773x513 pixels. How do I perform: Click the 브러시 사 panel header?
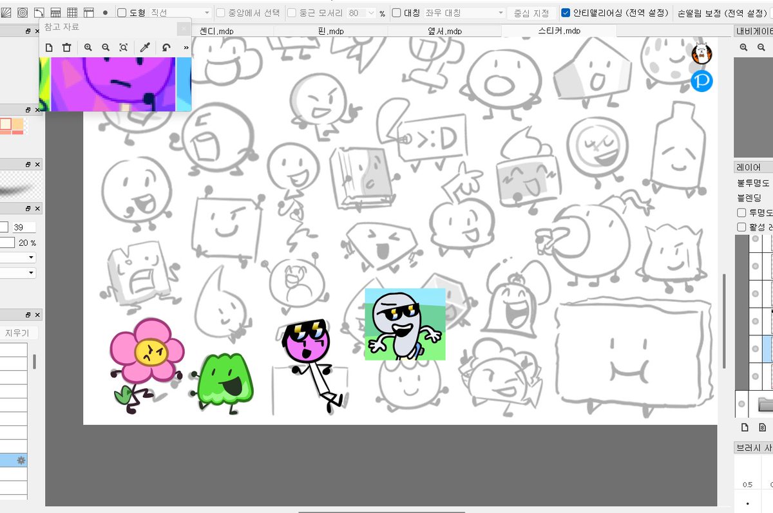[x=754, y=448]
